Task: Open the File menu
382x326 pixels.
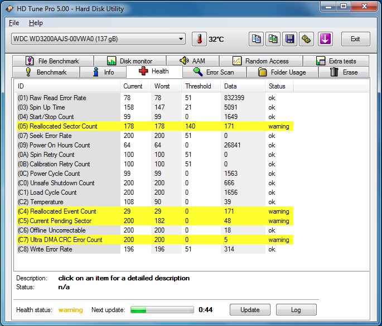Action: tap(14, 23)
